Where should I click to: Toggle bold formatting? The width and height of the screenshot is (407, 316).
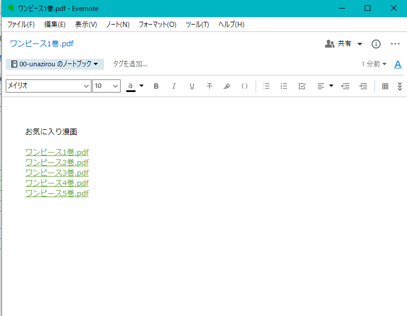[x=156, y=86]
